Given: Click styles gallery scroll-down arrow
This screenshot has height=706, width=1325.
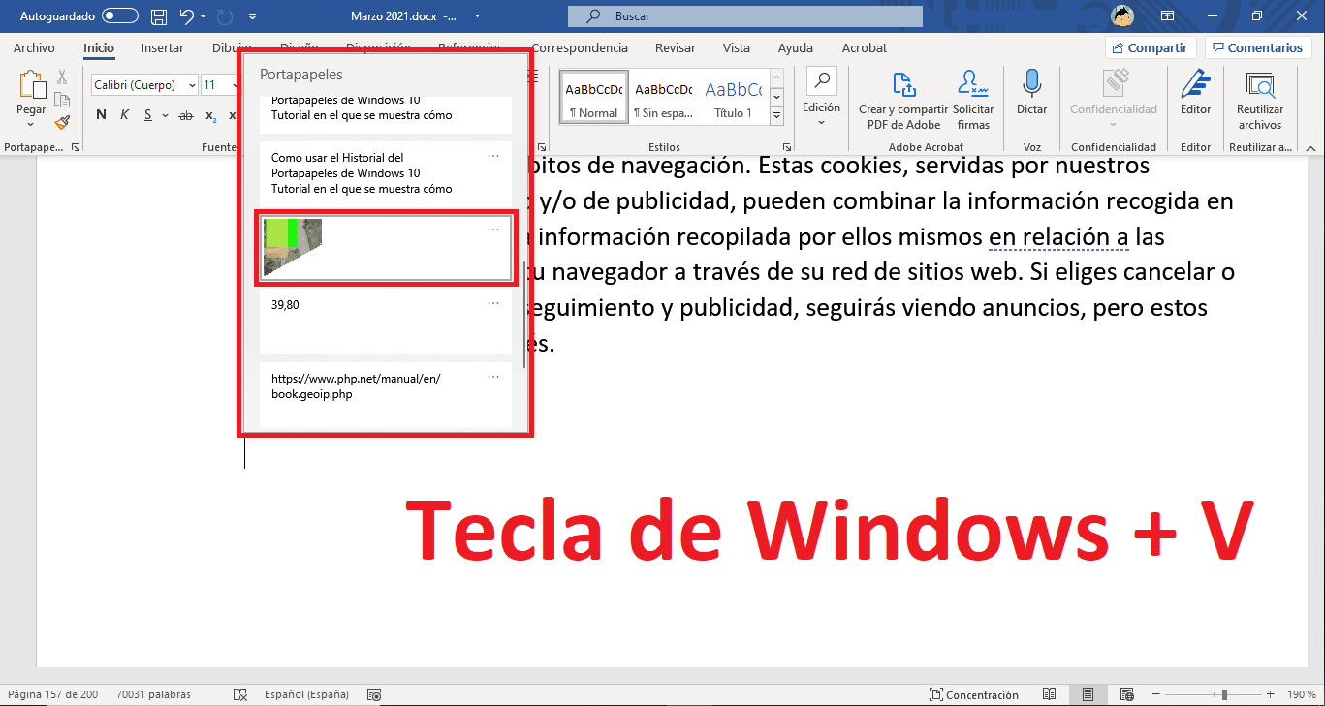Looking at the screenshot, I should click(x=775, y=97).
